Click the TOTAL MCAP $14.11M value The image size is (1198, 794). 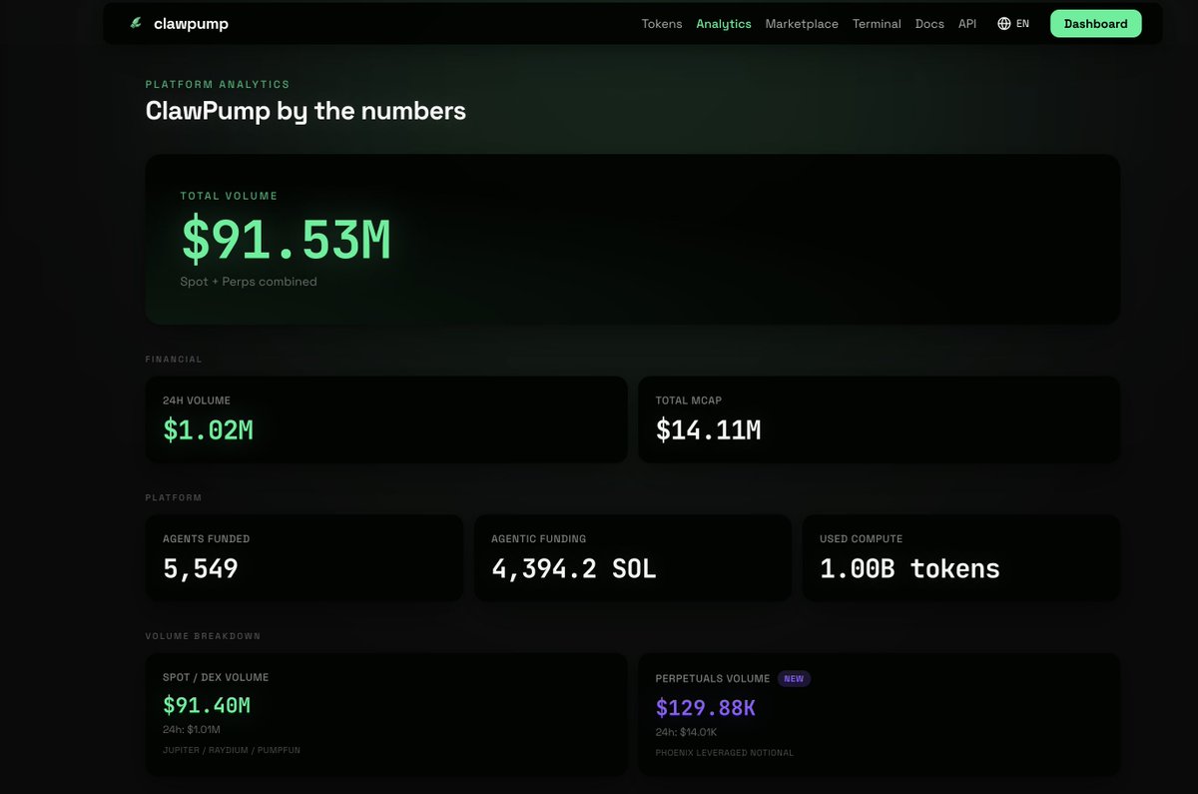tap(708, 430)
